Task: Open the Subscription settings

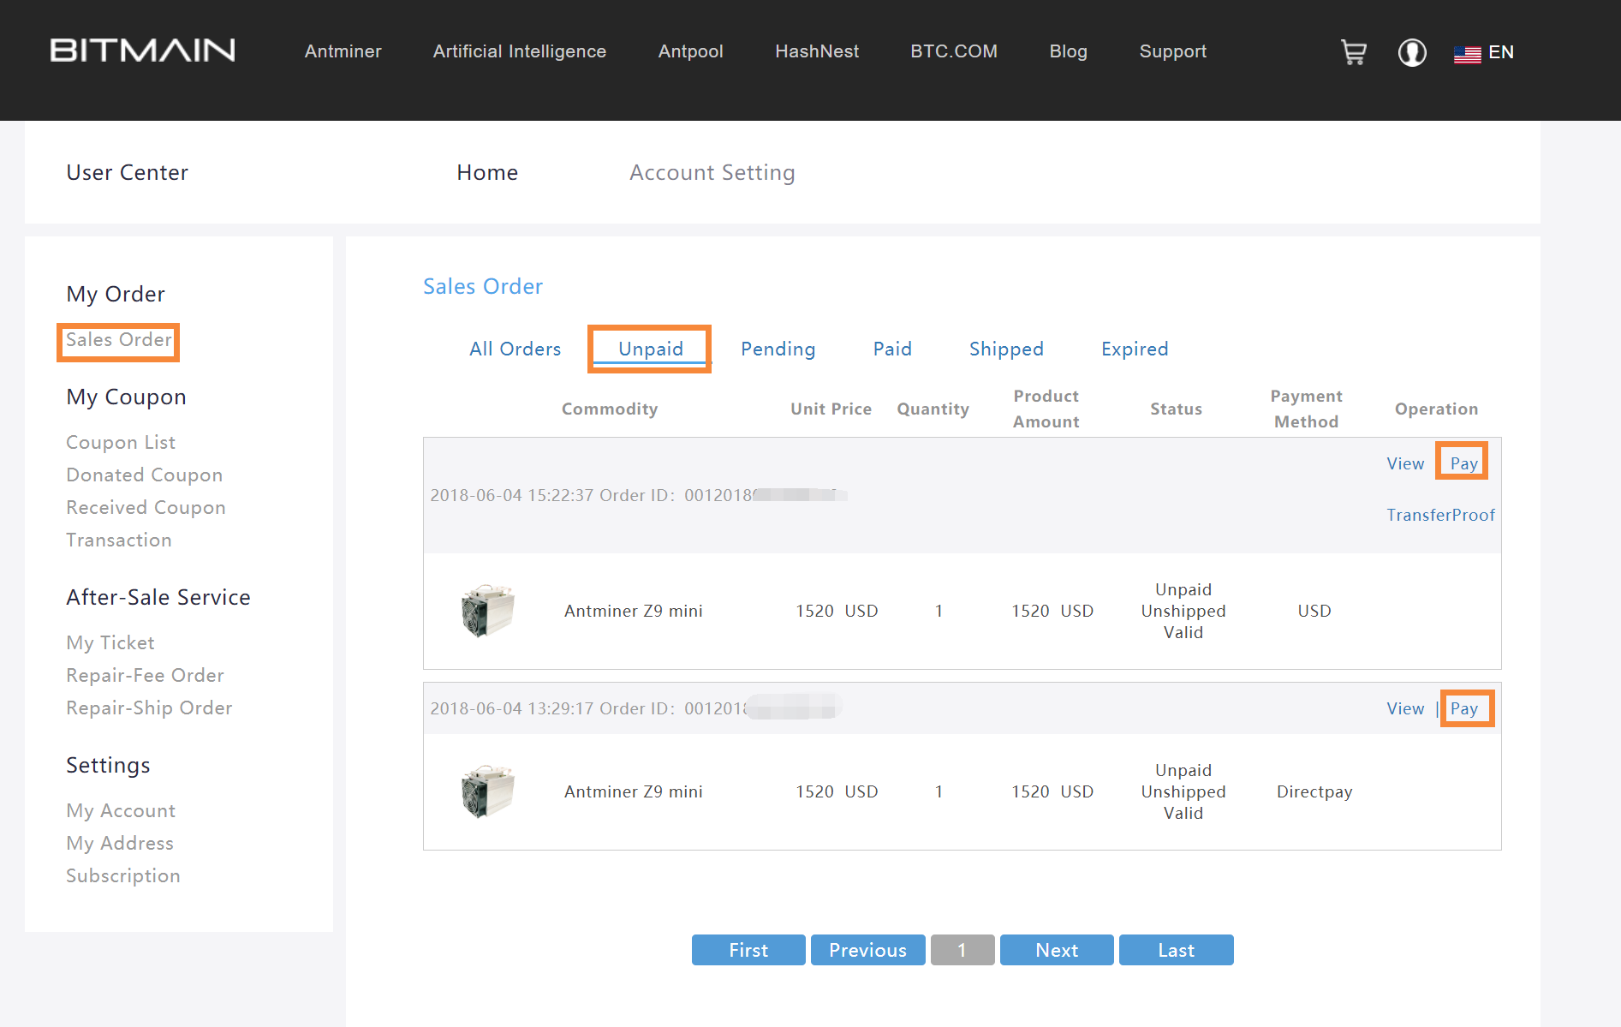Action: tap(123, 875)
